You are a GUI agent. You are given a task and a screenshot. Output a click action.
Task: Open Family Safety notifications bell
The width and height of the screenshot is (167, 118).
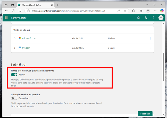(138, 18)
